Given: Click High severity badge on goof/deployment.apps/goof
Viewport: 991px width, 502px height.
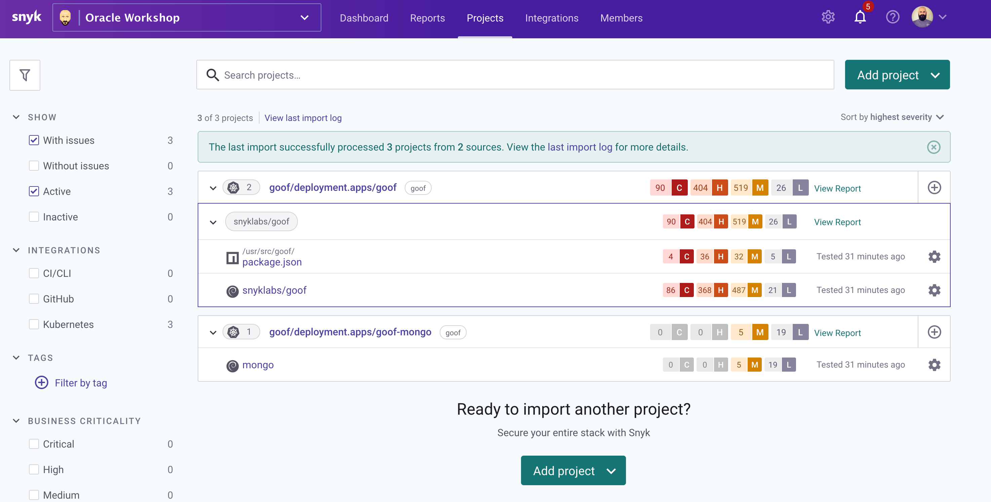Looking at the screenshot, I should coord(709,188).
